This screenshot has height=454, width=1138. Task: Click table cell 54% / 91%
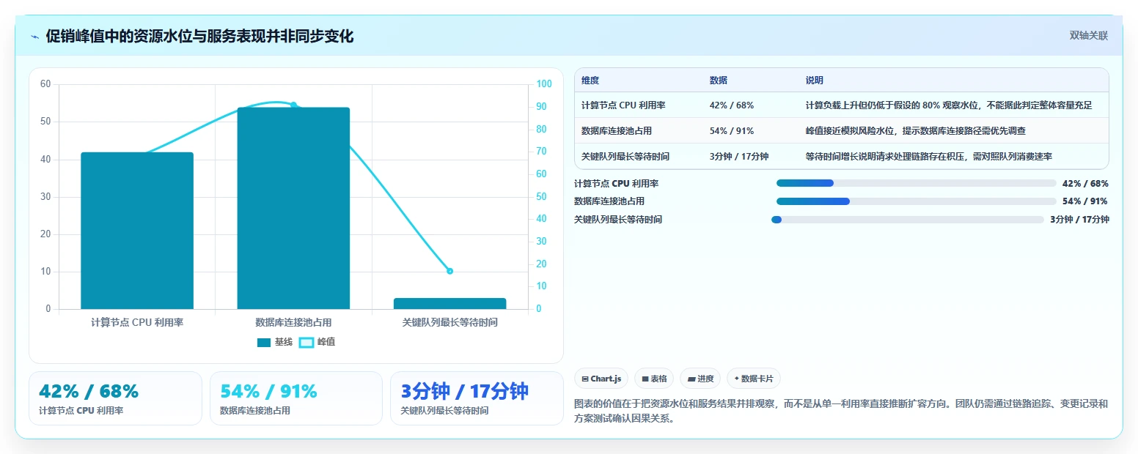pyautogui.click(x=732, y=131)
